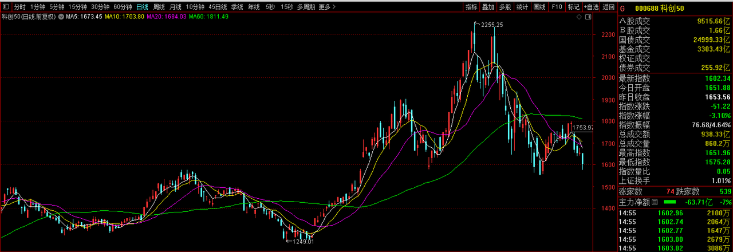
Task: Click the MA20: 1684.03 indicator label
Action: [x=167, y=17]
